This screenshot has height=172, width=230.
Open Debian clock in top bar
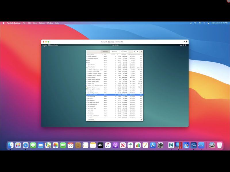pos(115,45)
